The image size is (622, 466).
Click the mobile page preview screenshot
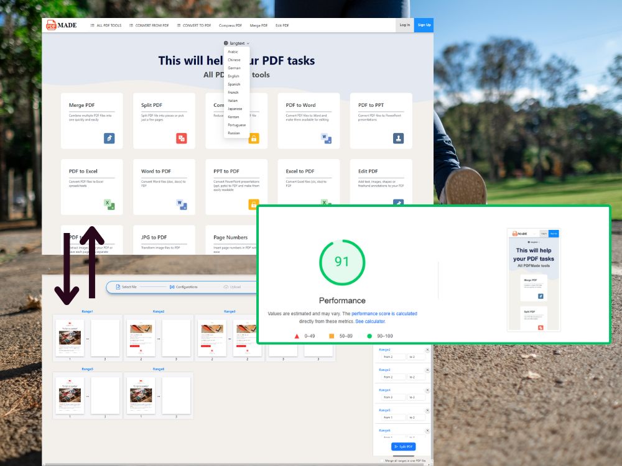tap(534, 280)
